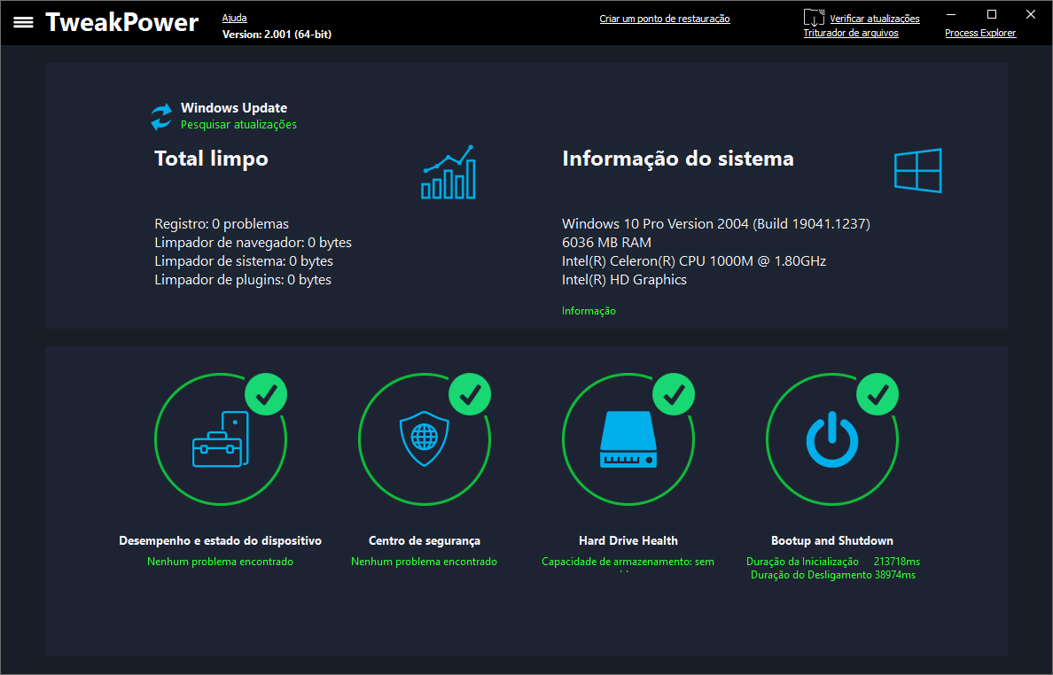Click 'Bootup and Shutdown' label
The image size is (1053, 675).
pos(832,541)
